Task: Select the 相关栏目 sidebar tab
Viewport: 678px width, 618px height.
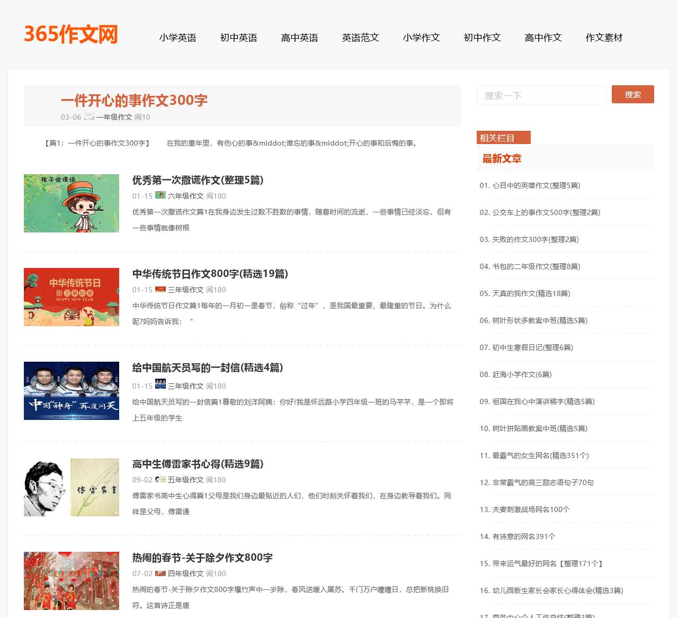Action: click(x=504, y=138)
